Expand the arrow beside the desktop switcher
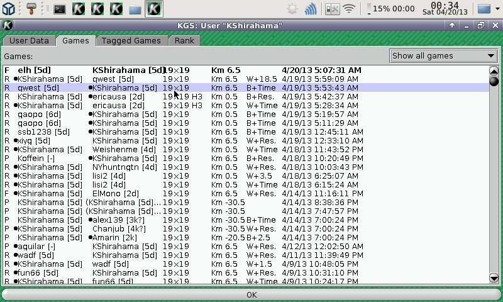This screenshot has width=503, height=302. (497, 9)
